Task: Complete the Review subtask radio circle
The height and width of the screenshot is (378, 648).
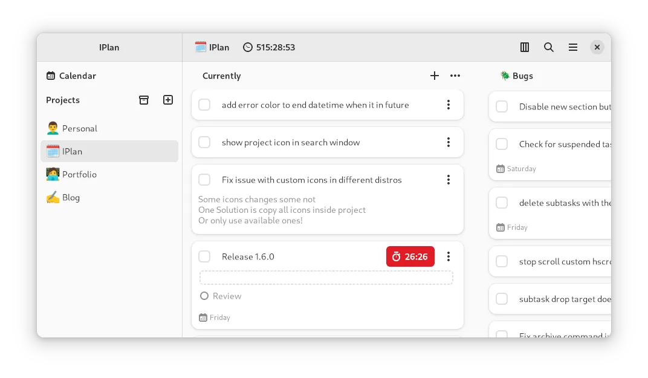Action: (x=204, y=296)
